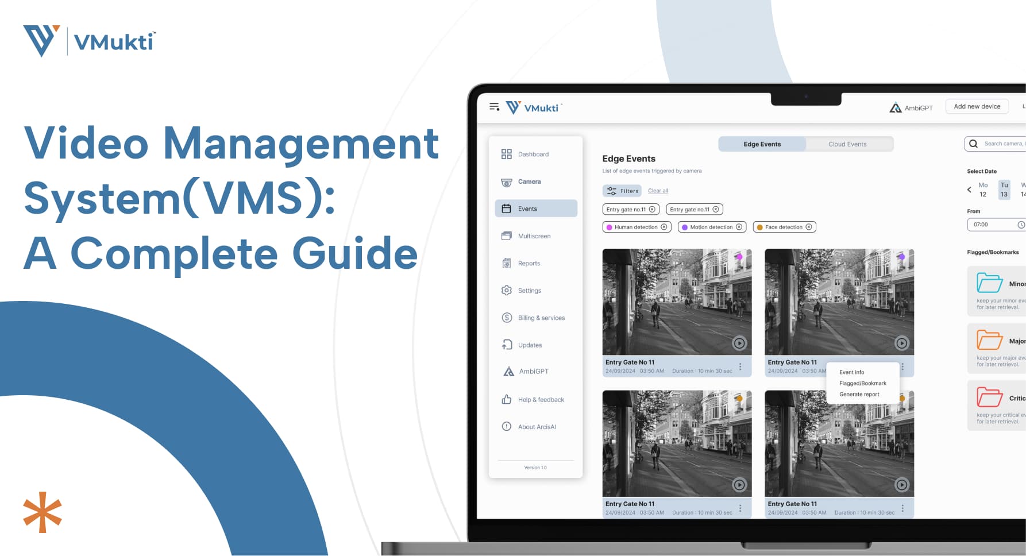The height and width of the screenshot is (556, 1026).
Task: Select Tuesday 13 in the date picker
Action: click(1004, 190)
